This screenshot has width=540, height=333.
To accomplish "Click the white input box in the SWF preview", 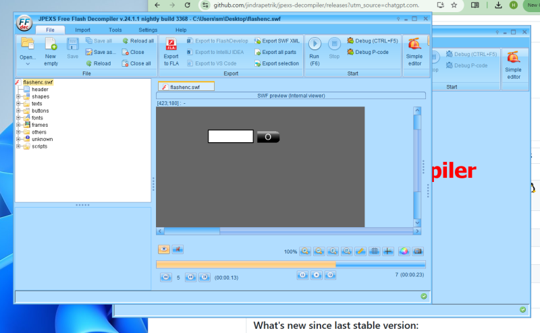I will [x=231, y=136].
